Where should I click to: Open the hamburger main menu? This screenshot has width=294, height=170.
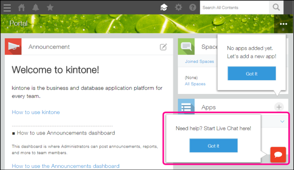(7, 8)
